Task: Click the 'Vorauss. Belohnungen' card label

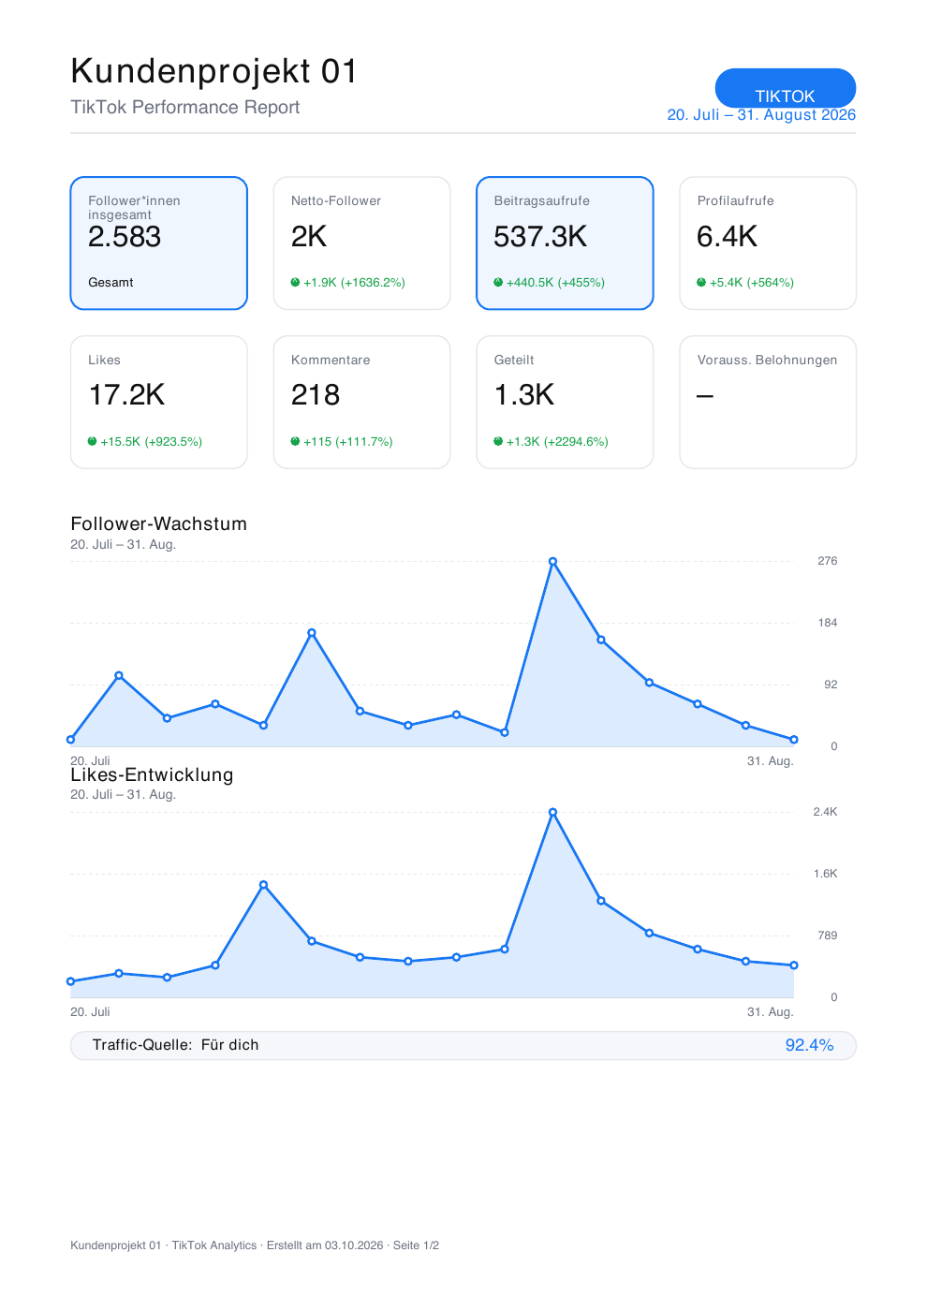Action: tap(767, 361)
